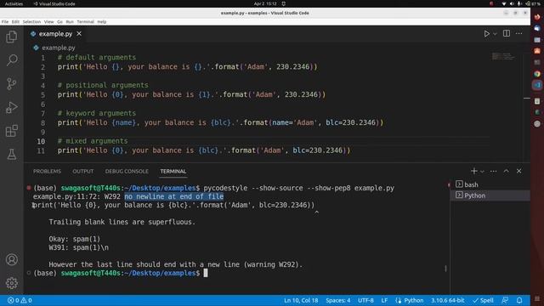The image size is (544, 306).
Task: Change file encoding UTF-8
Action: pos(365,300)
